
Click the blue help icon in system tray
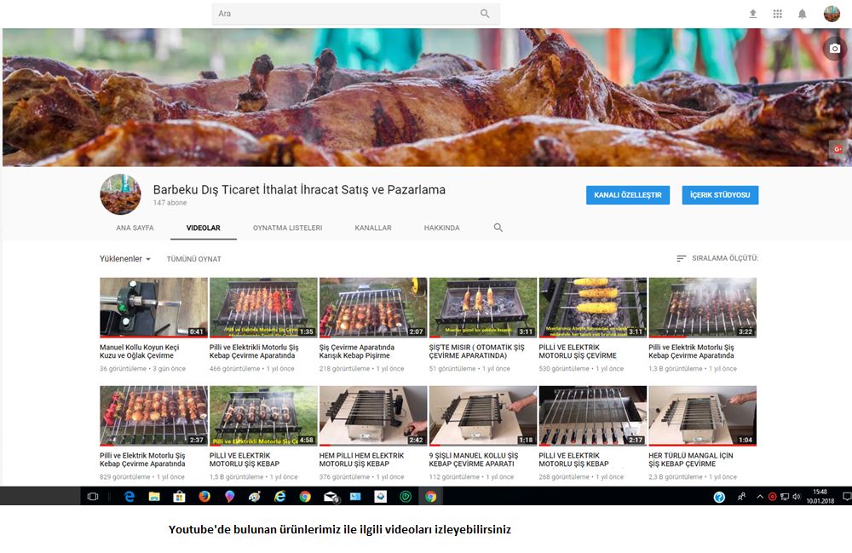pos(719,497)
